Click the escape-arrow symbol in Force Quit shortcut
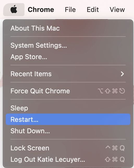 122,91
